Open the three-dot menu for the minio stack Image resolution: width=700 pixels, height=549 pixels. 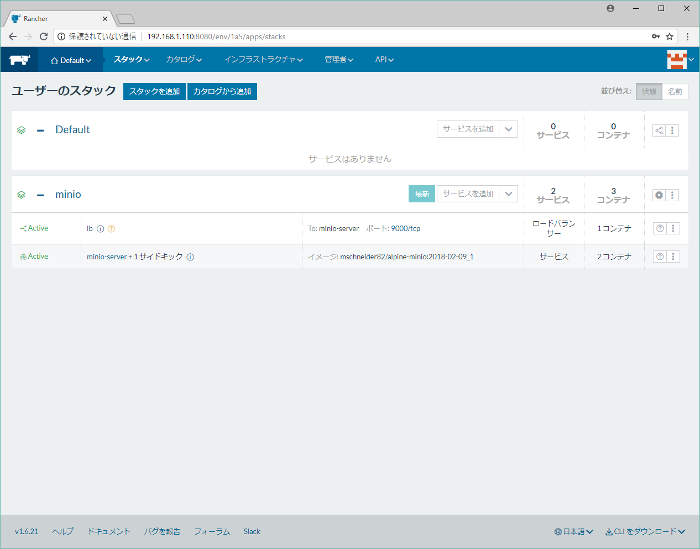[672, 195]
